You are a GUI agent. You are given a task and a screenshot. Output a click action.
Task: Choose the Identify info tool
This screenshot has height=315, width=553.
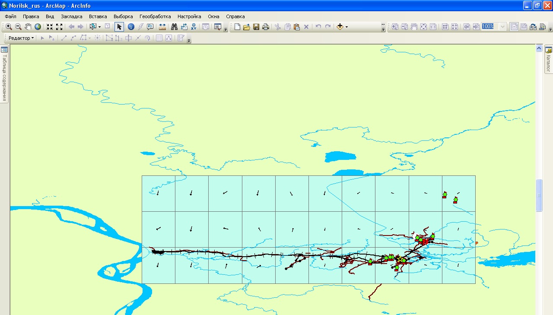coord(131,27)
